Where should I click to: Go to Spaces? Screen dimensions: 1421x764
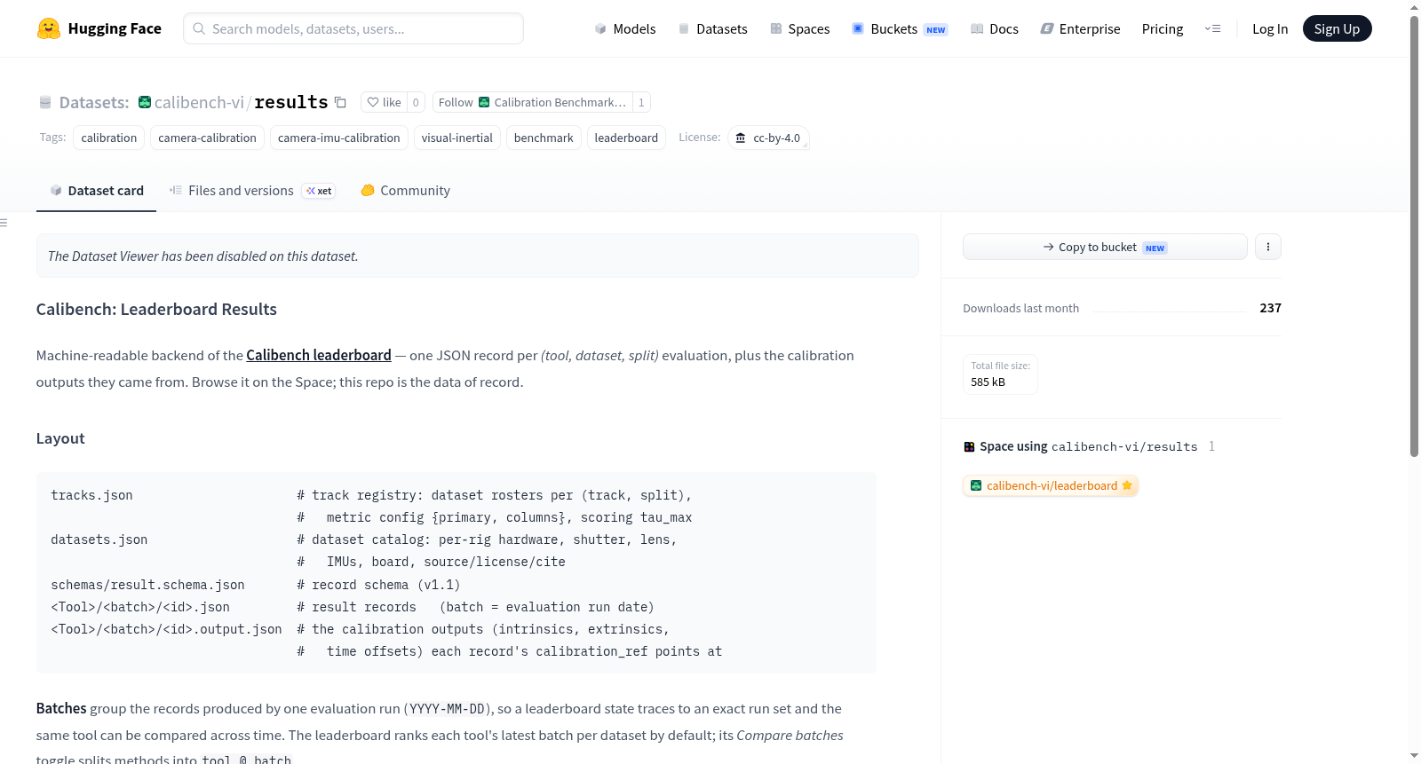pos(799,28)
